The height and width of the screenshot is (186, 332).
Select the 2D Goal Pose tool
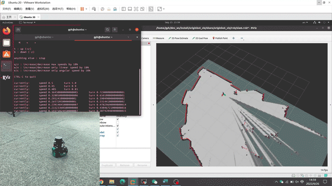tap(200, 38)
